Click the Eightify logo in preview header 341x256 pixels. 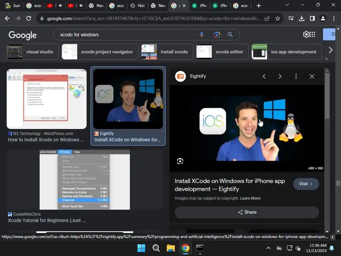(180, 76)
